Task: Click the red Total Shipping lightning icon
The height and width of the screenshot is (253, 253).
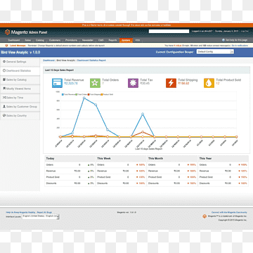Action: pos(171,83)
